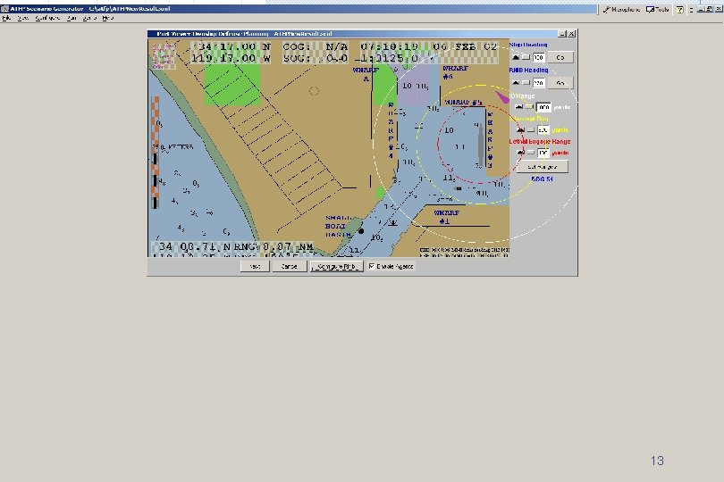Screen dimensions: 724x482
Task: Click the SMALL BOAT BASIN label
Action: point(338,226)
